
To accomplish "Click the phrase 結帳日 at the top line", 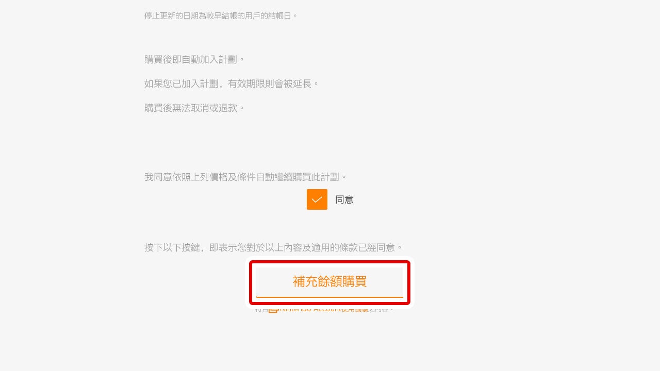I will [279, 15].
